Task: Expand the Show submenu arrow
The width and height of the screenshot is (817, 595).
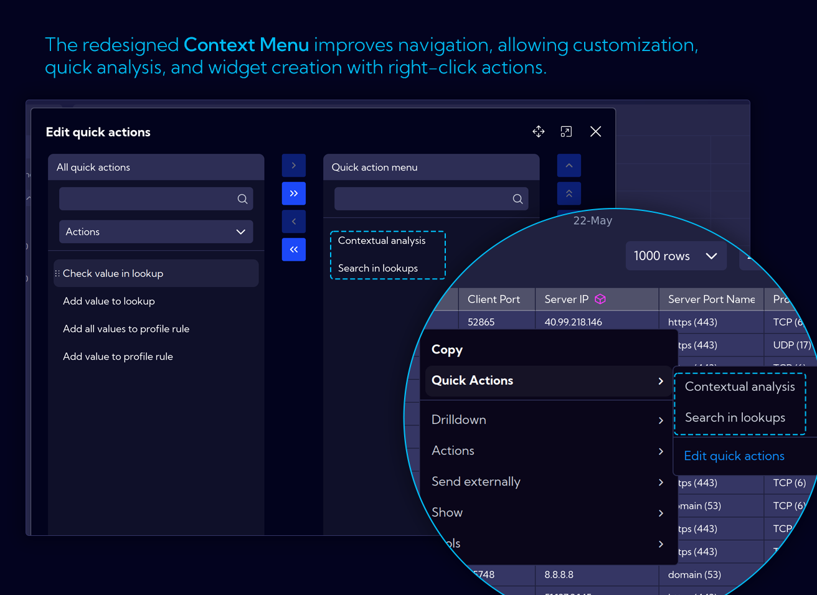Action: [661, 513]
